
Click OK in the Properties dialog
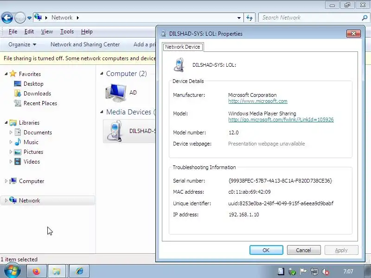coord(266,250)
